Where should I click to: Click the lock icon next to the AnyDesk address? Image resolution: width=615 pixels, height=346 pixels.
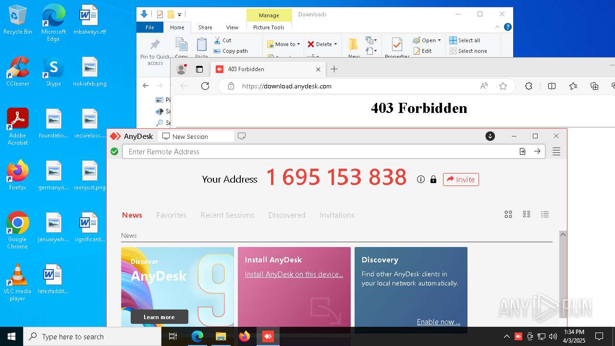tap(433, 179)
